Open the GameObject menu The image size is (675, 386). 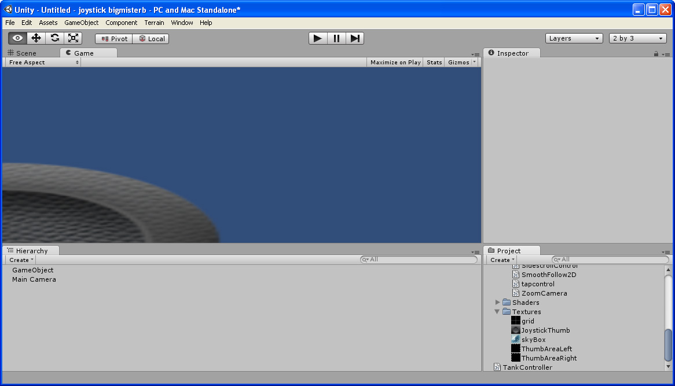80,23
